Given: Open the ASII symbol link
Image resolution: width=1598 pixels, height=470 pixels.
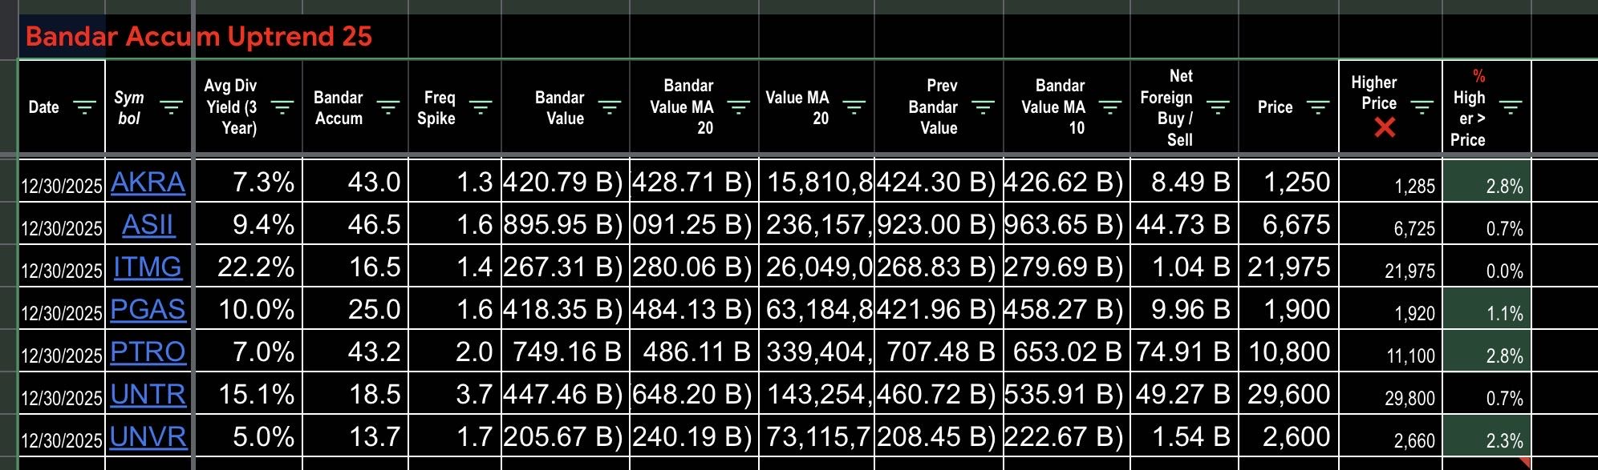Looking at the screenshot, I should click(x=148, y=225).
